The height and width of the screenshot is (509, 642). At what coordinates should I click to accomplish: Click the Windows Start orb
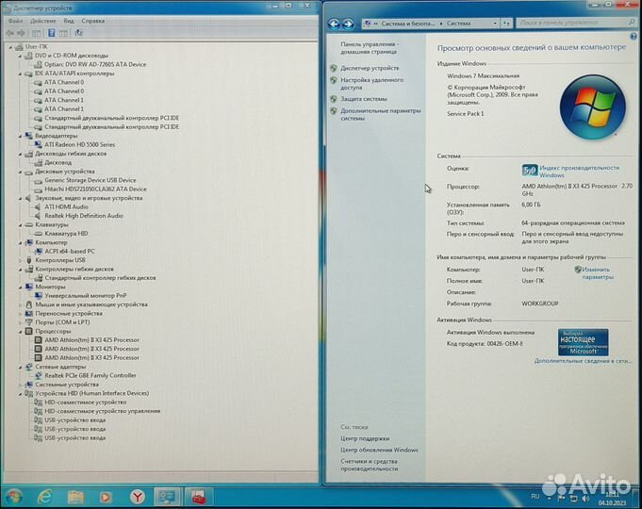click(13, 495)
